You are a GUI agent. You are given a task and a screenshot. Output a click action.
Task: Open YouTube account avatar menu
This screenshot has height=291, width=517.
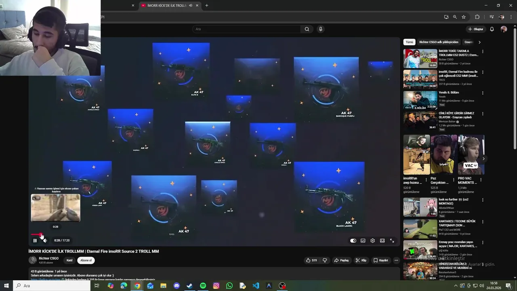(x=504, y=29)
